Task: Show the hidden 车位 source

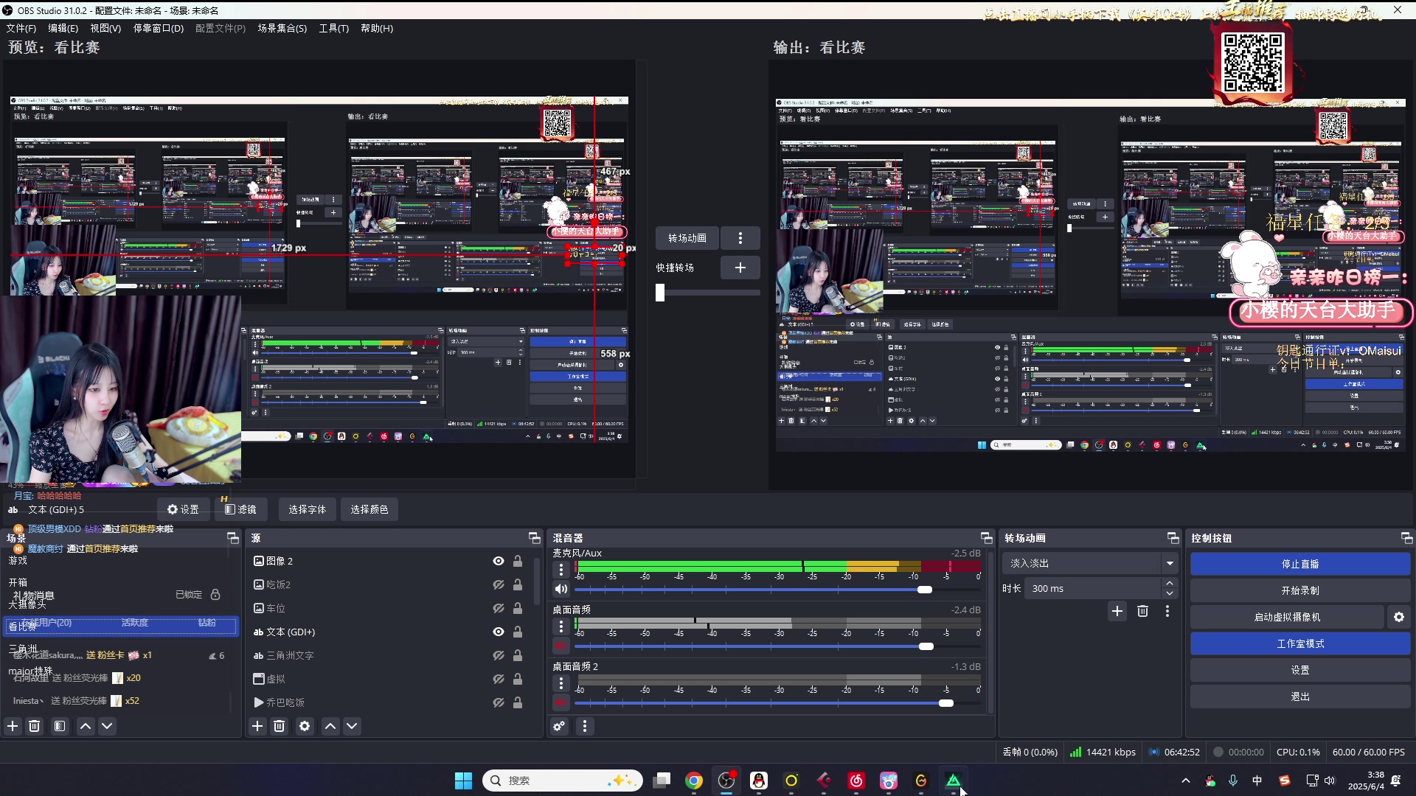Action: (x=499, y=608)
